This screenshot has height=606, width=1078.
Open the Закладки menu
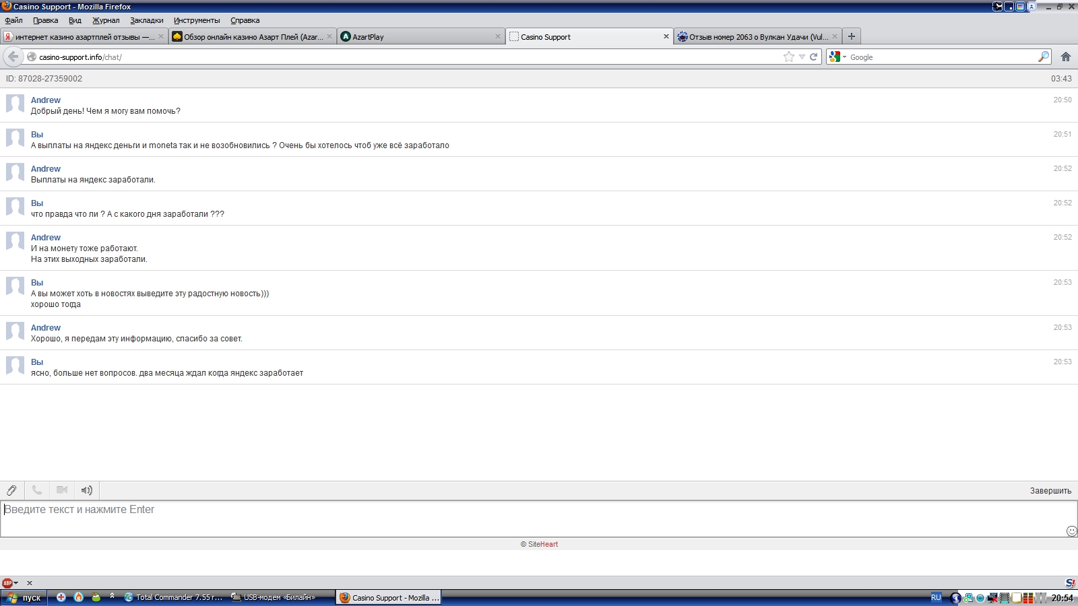[x=147, y=20]
